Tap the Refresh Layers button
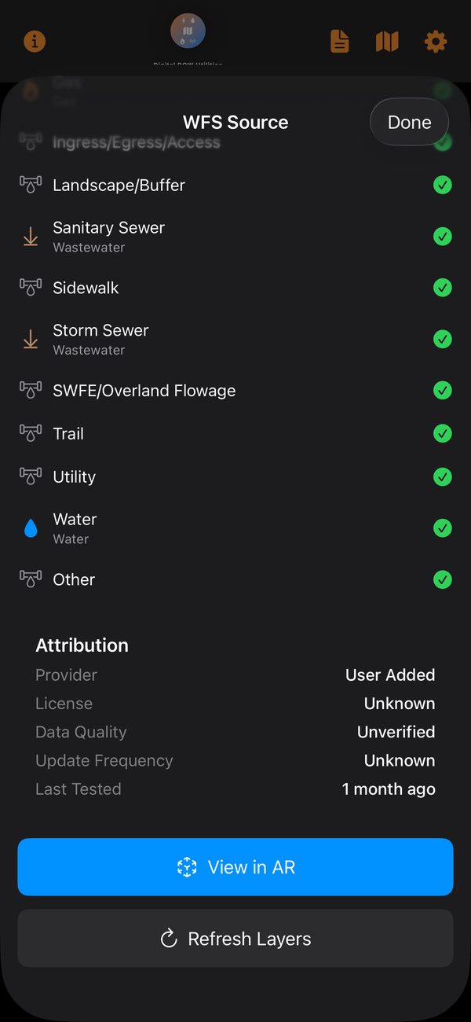471x1022 pixels. coord(235,939)
